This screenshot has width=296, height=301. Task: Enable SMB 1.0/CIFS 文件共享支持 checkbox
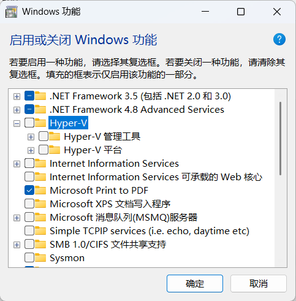coord(29,244)
